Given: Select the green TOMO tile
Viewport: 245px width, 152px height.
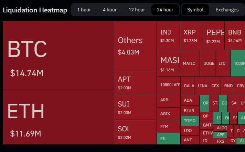Looking at the screenshot, I should click(190, 121).
